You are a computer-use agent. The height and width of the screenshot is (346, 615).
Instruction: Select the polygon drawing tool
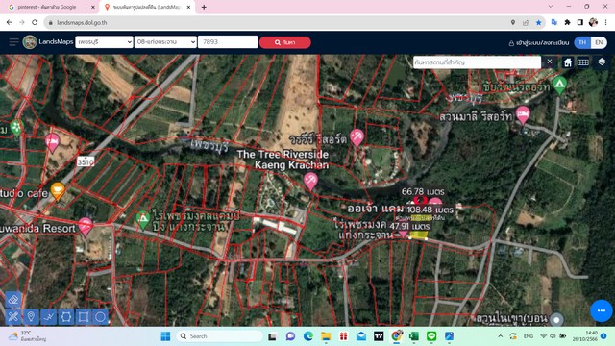point(66,316)
